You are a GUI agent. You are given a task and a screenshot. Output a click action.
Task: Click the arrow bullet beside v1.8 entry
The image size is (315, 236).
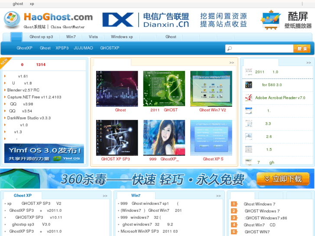(5, 83)
